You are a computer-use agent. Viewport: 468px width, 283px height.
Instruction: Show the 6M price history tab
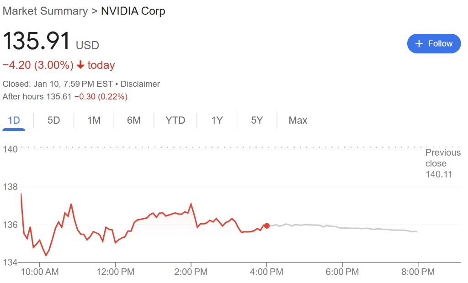(x=133, y=121)
